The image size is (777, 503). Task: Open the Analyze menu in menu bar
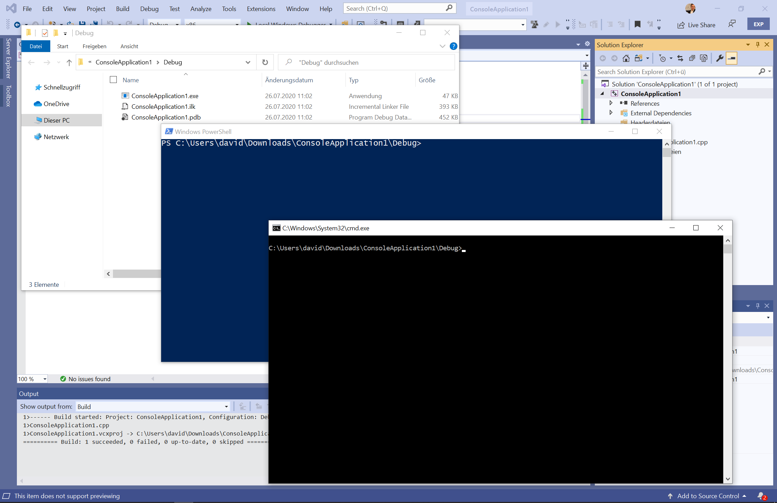coord(200,8)
